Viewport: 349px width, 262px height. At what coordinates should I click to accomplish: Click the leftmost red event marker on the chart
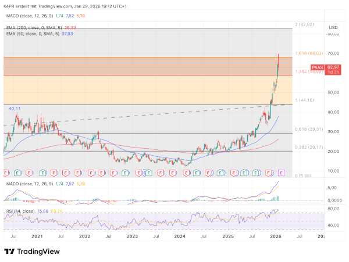tap(6, 173)
